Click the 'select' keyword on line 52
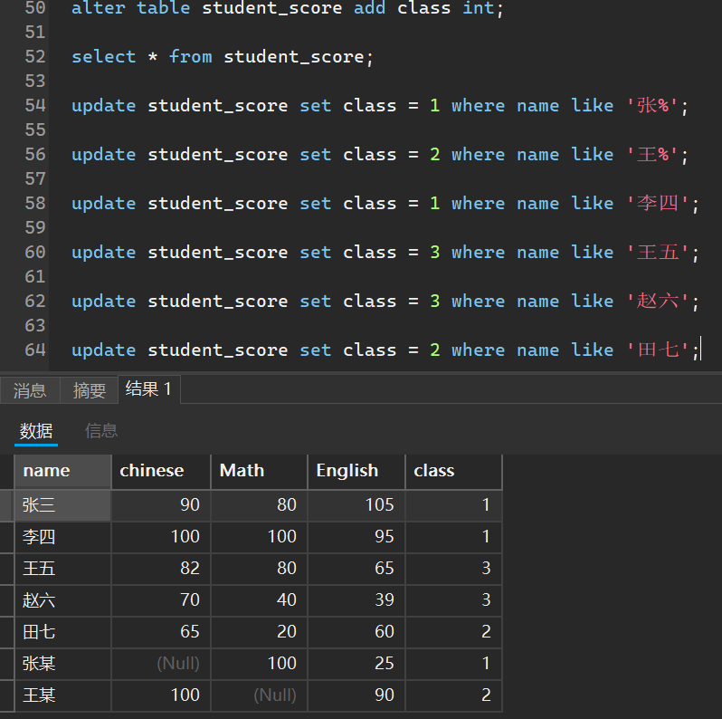This screenshot has height=719, width=722. pyautogui.click(x=104, y=57)
